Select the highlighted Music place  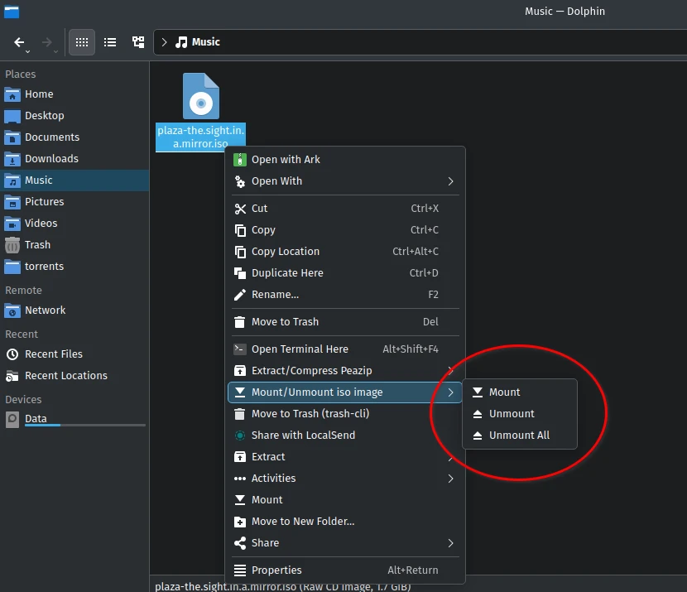point(74,180)
